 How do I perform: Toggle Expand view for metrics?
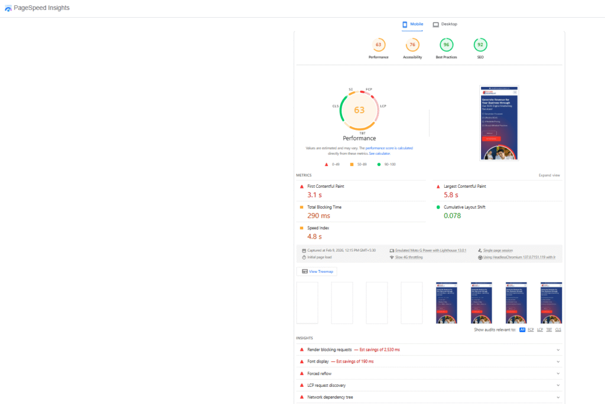point(549,175)
